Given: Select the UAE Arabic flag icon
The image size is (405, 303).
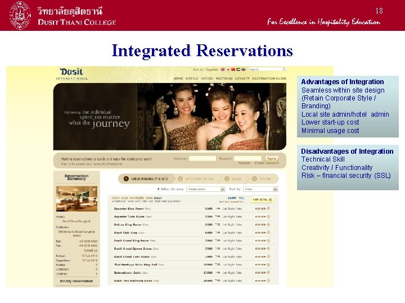Looking at the screenshot, I should pos(238,70).
